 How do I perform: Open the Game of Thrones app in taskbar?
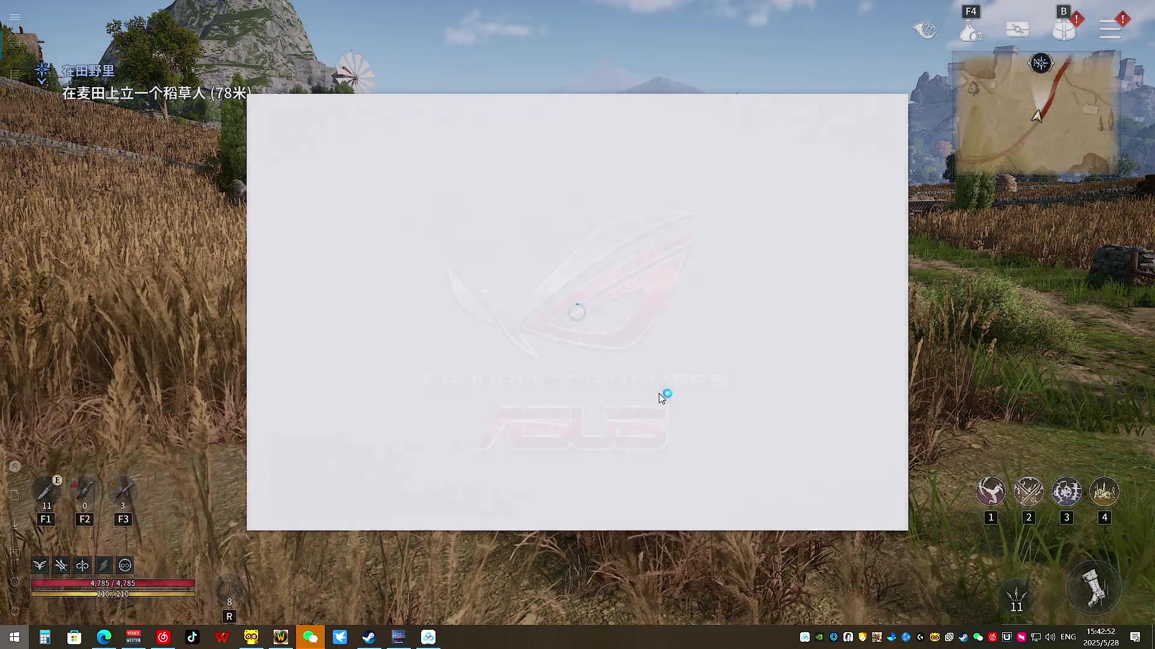click(x=399, y=637)
